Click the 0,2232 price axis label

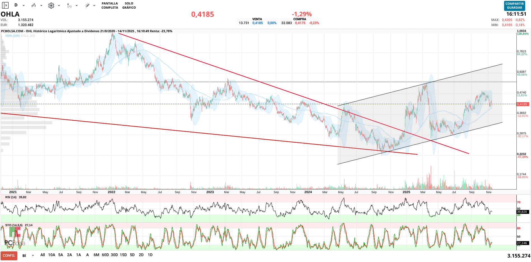tap(521, 154)
